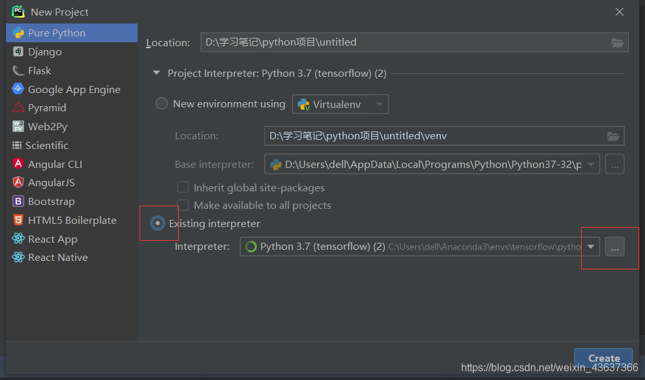Select Scientific project type
The height and width of the screenshot is (380, 645).
(72, 145)
